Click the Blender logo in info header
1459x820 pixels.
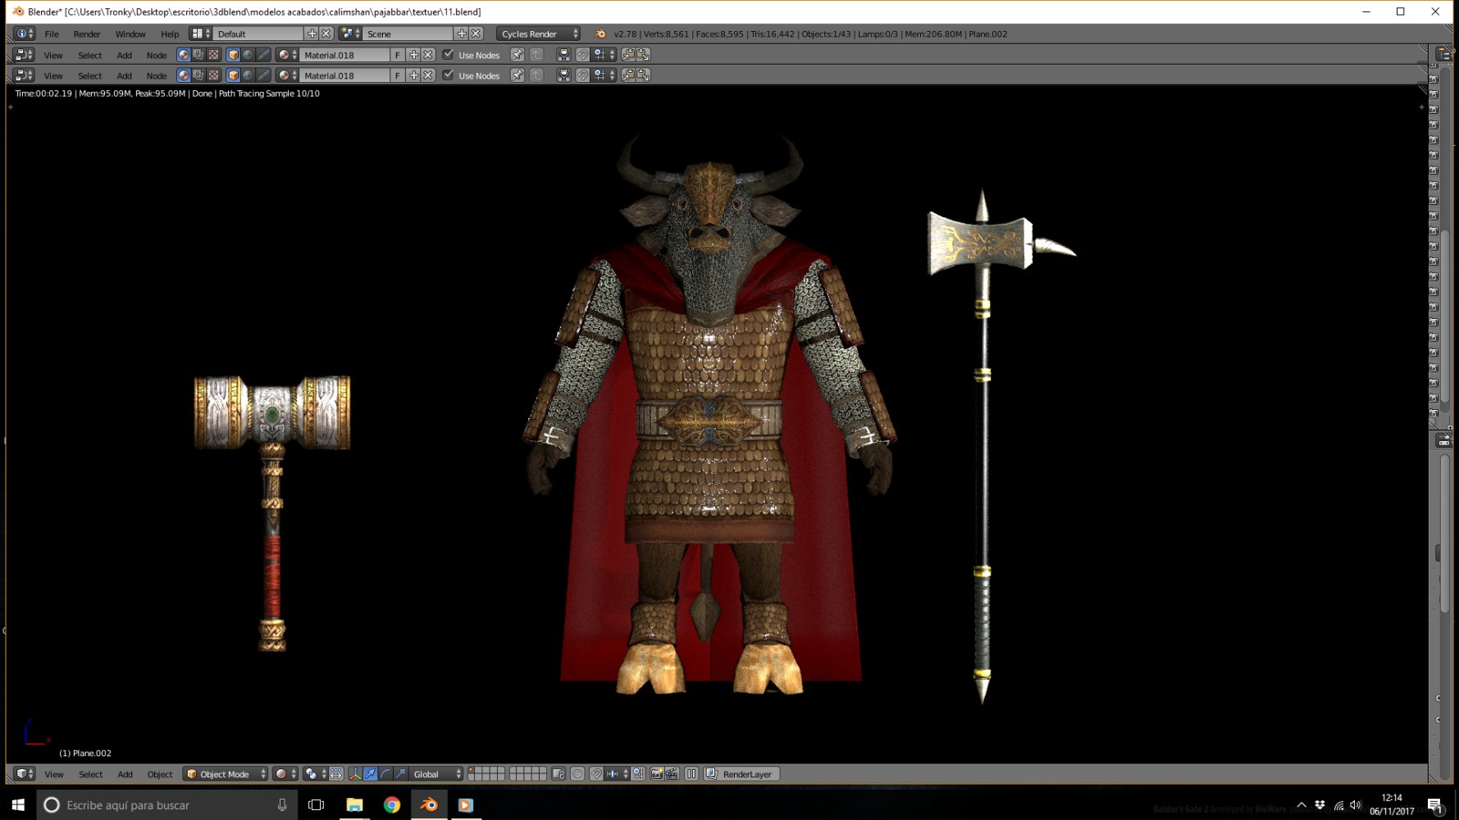click(x=600, y=34)
